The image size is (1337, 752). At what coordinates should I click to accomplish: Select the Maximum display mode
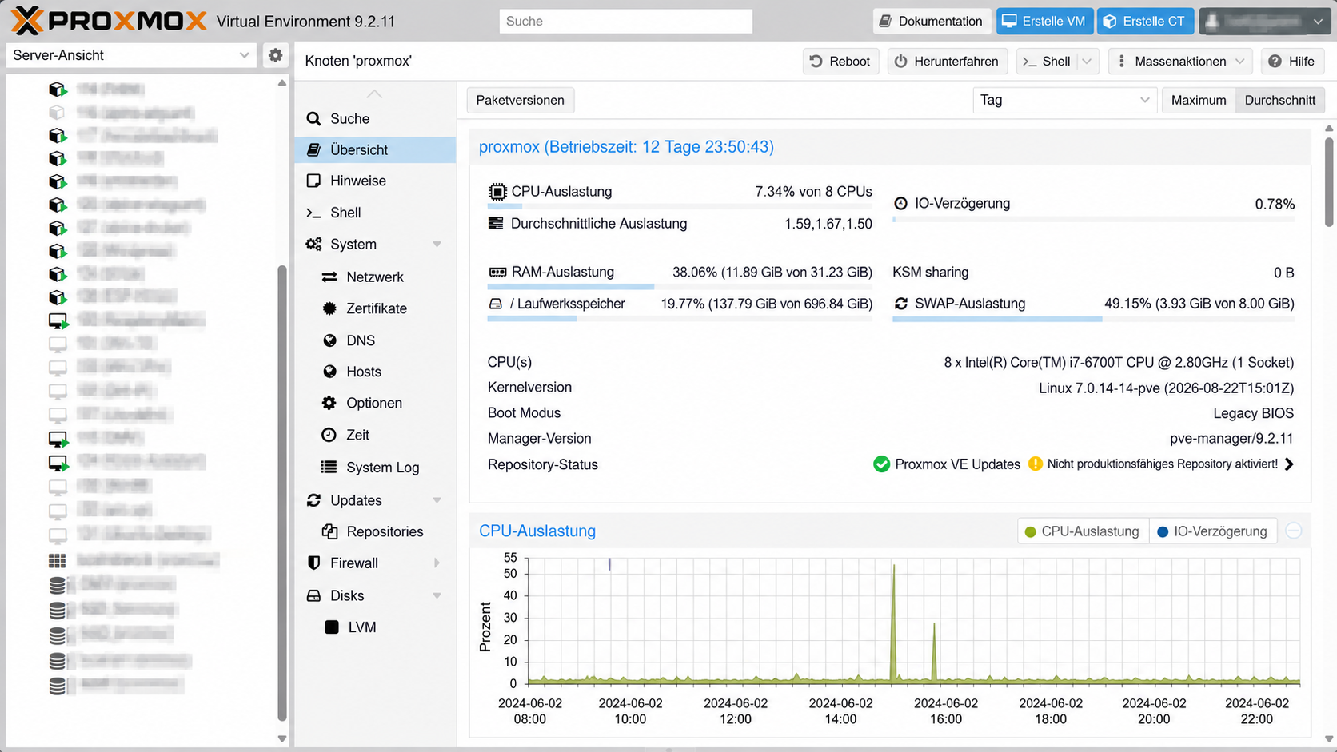click(x=1198, y=100)
